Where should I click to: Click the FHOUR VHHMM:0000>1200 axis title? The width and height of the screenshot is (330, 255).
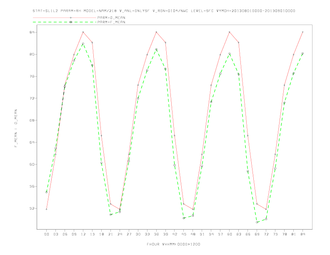pos(173,244)
